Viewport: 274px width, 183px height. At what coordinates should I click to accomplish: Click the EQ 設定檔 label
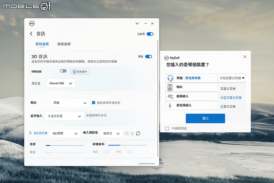pyautogui.click(x=40, y=133)
